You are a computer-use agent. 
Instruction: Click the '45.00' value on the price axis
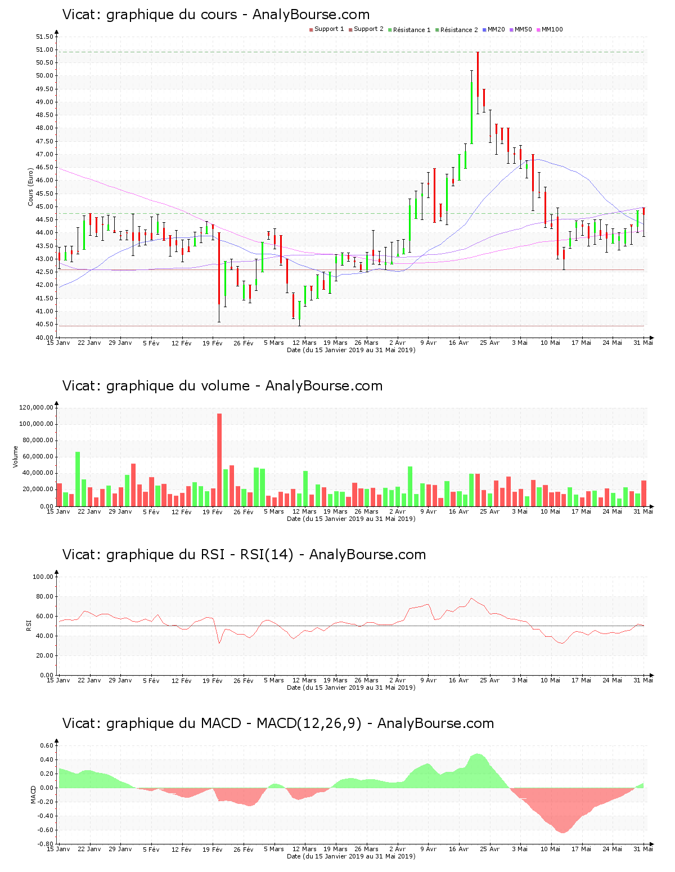44,206
